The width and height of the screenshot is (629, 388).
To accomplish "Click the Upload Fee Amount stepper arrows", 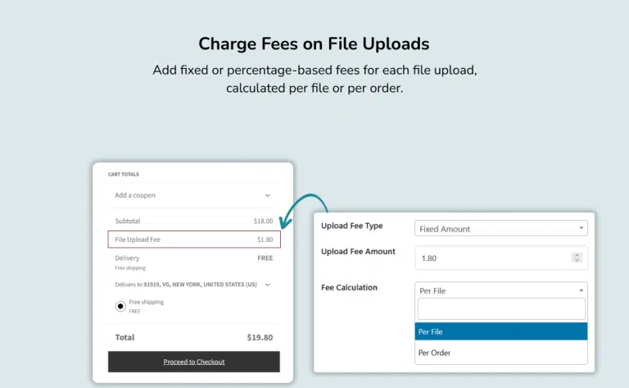I will 577,258.
